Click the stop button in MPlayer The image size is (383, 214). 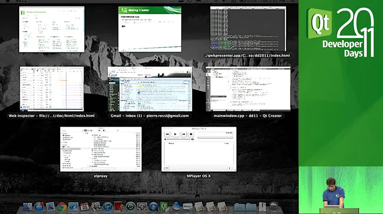pos(191,134)
